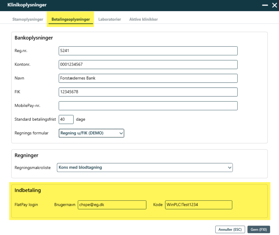Focus the Standard betalingsfrist days box
The height and width of the screenshot is (235, 279).
tap(66, 120)
